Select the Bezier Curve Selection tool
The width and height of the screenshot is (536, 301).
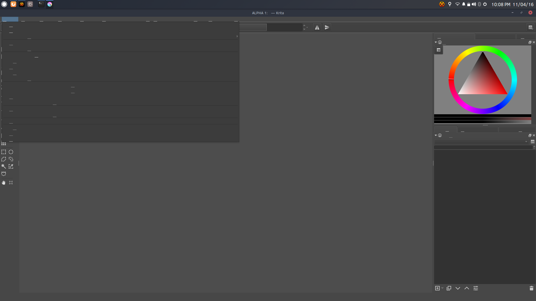[4, 174]
